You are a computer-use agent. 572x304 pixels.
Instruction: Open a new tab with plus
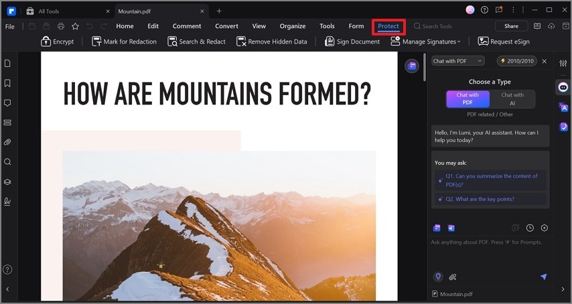click(x=219, y=11)
